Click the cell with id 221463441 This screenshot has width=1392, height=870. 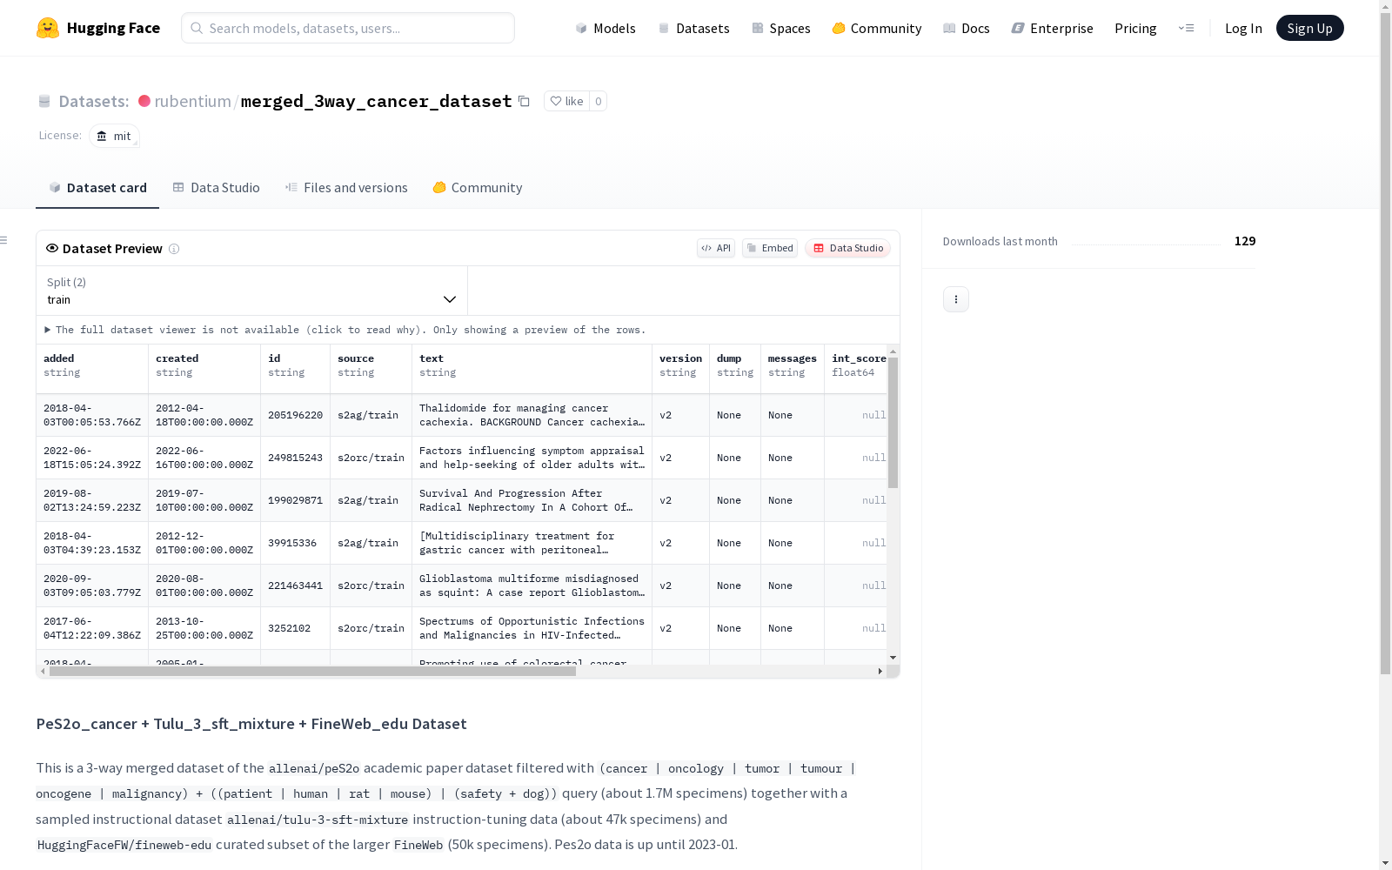[x=296, y=586]
